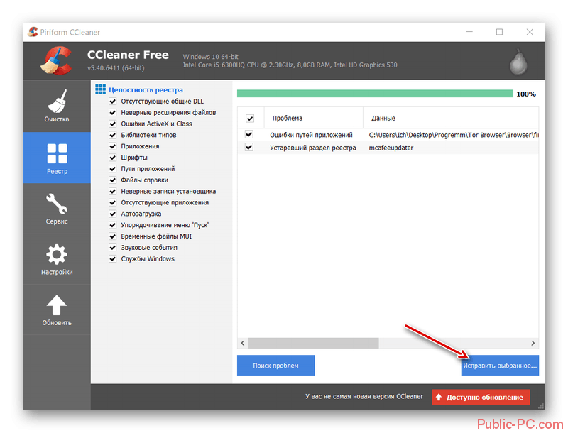Click the pear icon in the header
Image resolution: width=568 pixels, height=433 pixels.
[518, 62]
